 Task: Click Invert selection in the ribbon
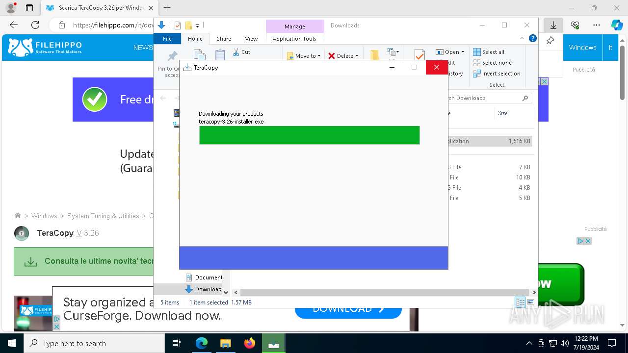[x=497, y=74]
